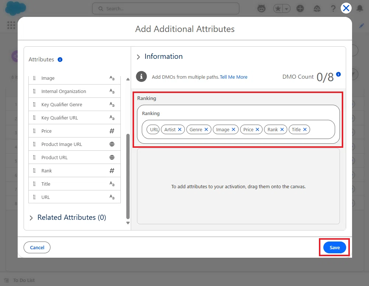Remove the Price pill
369x286 pixels.
[x=257, y=129]
